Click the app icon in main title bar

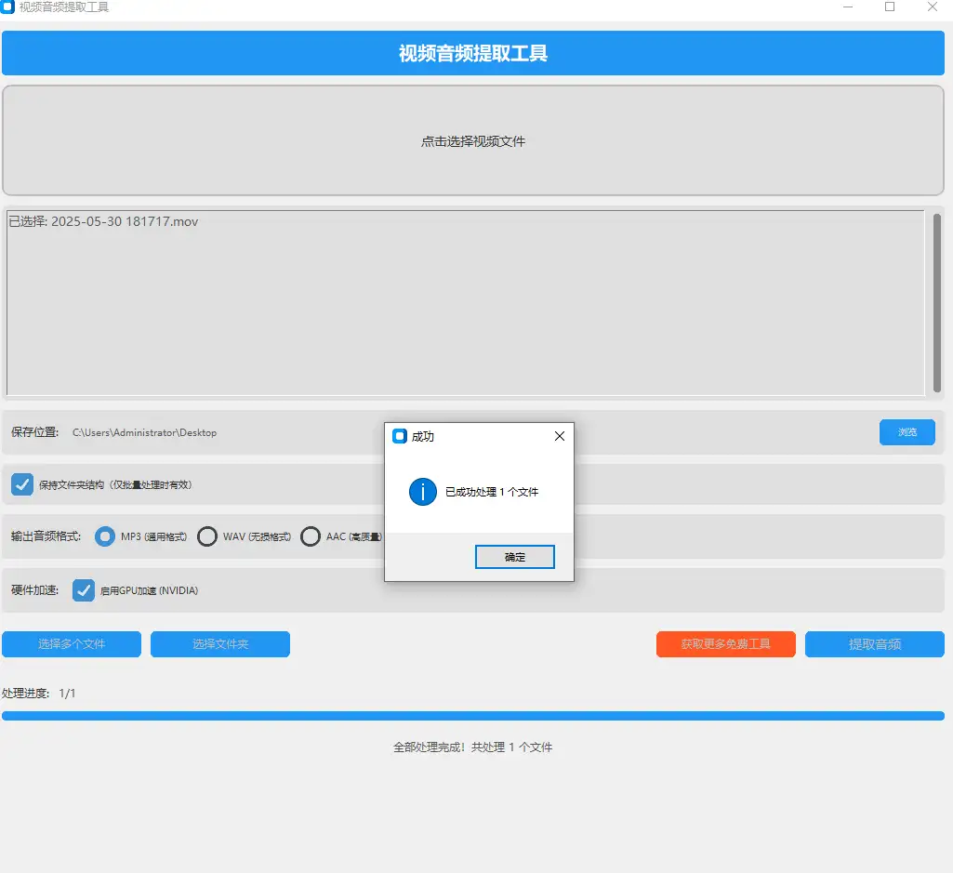pos(8,7)
